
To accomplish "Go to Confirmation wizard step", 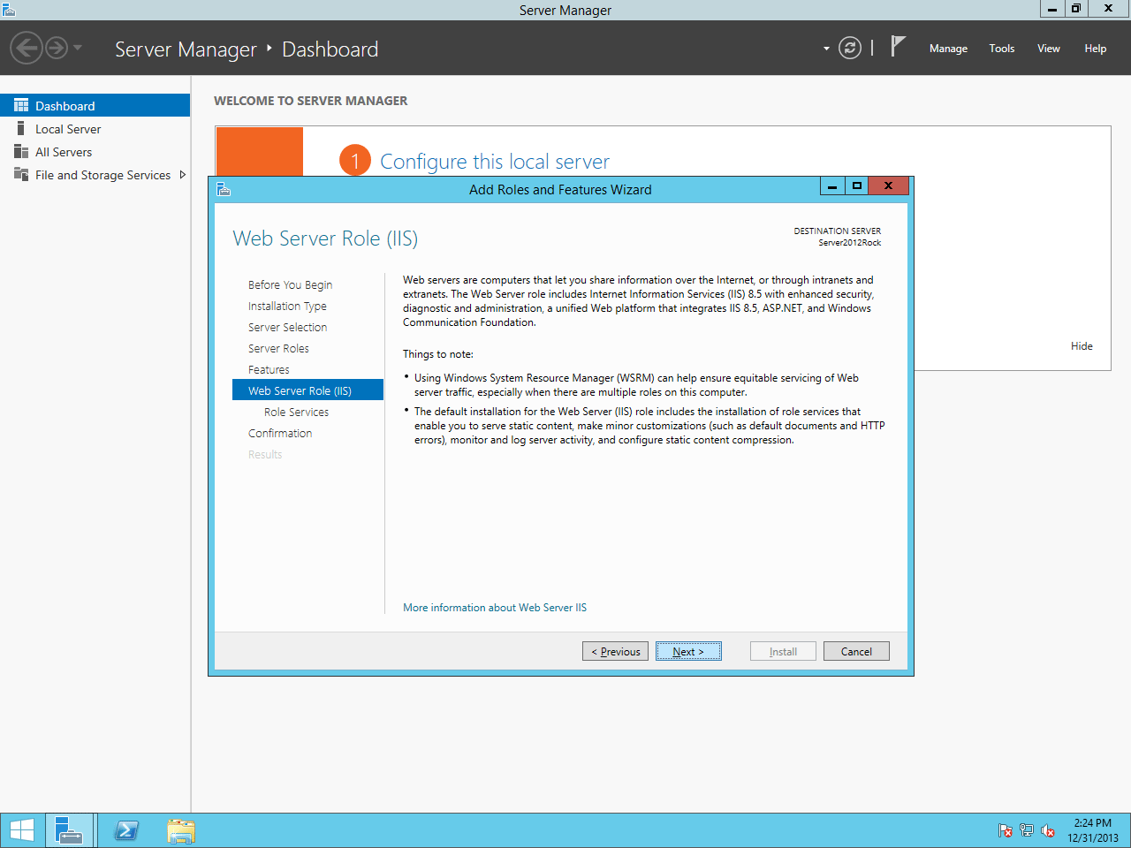I will coord(280,433).
